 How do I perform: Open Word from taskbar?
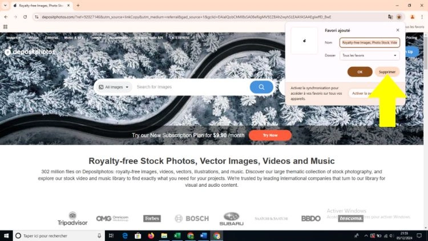tap(203, 235)
